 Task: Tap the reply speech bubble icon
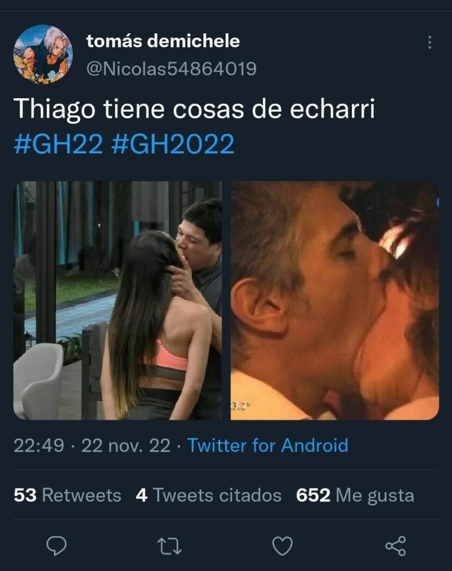[x=56, y=546]
